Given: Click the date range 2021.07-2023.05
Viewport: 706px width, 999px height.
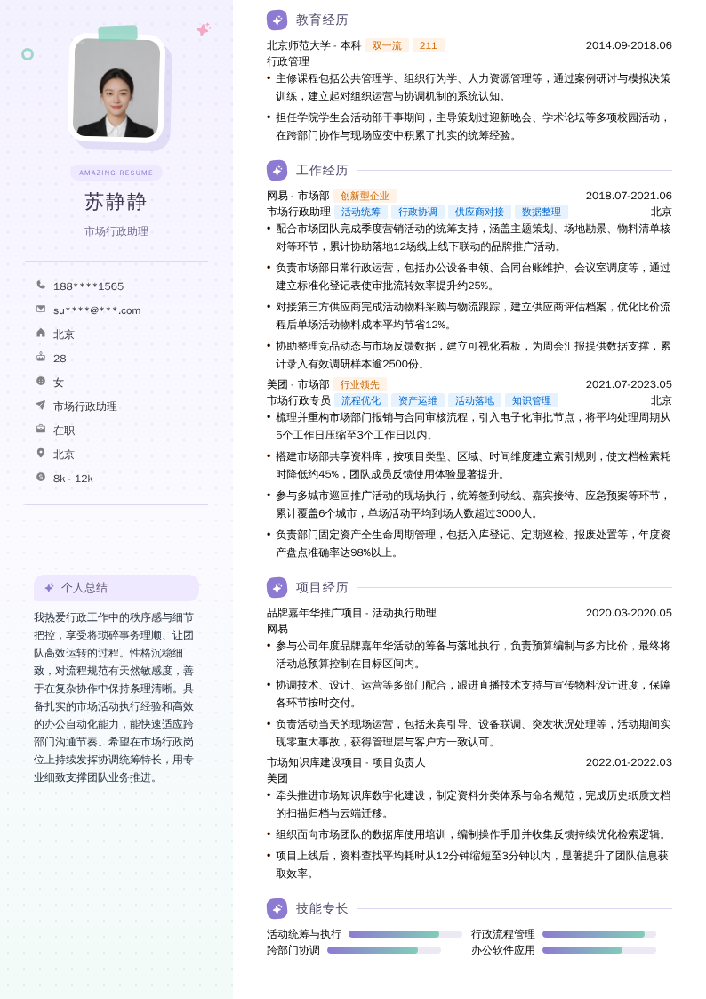Looking at the screenshot, I should click(x=629, y=384).
